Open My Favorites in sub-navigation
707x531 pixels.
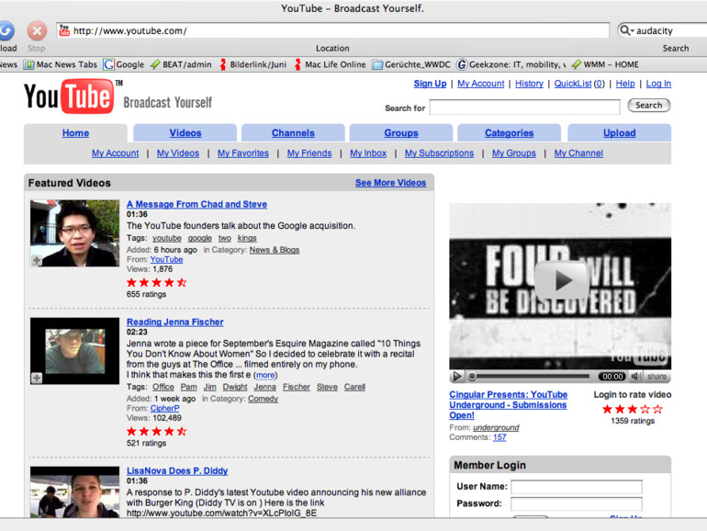point(243,153)
